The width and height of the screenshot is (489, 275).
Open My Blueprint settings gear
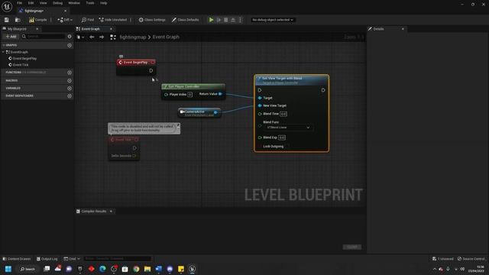tap(70, 37)
